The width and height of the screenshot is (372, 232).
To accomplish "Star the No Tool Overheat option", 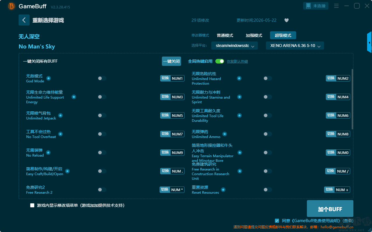I will tap(60, 134).
